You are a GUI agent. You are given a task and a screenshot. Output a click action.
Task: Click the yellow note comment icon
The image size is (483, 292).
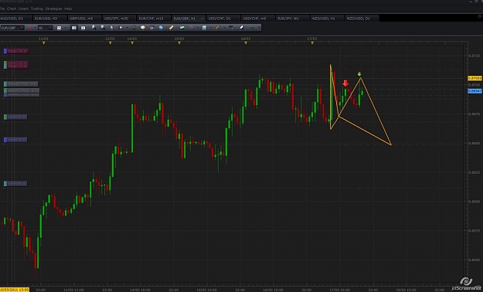pos(143,28)
